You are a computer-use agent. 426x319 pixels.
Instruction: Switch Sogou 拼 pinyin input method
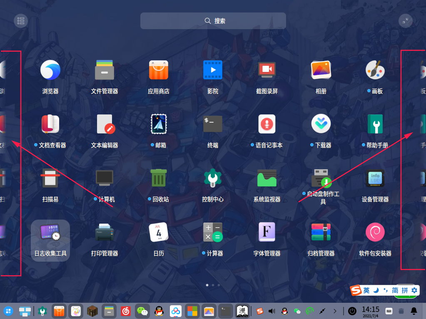tap(405, 291)
